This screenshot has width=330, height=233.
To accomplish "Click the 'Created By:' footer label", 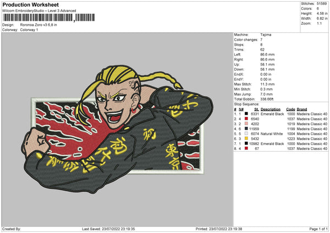I will click(12, 229).
